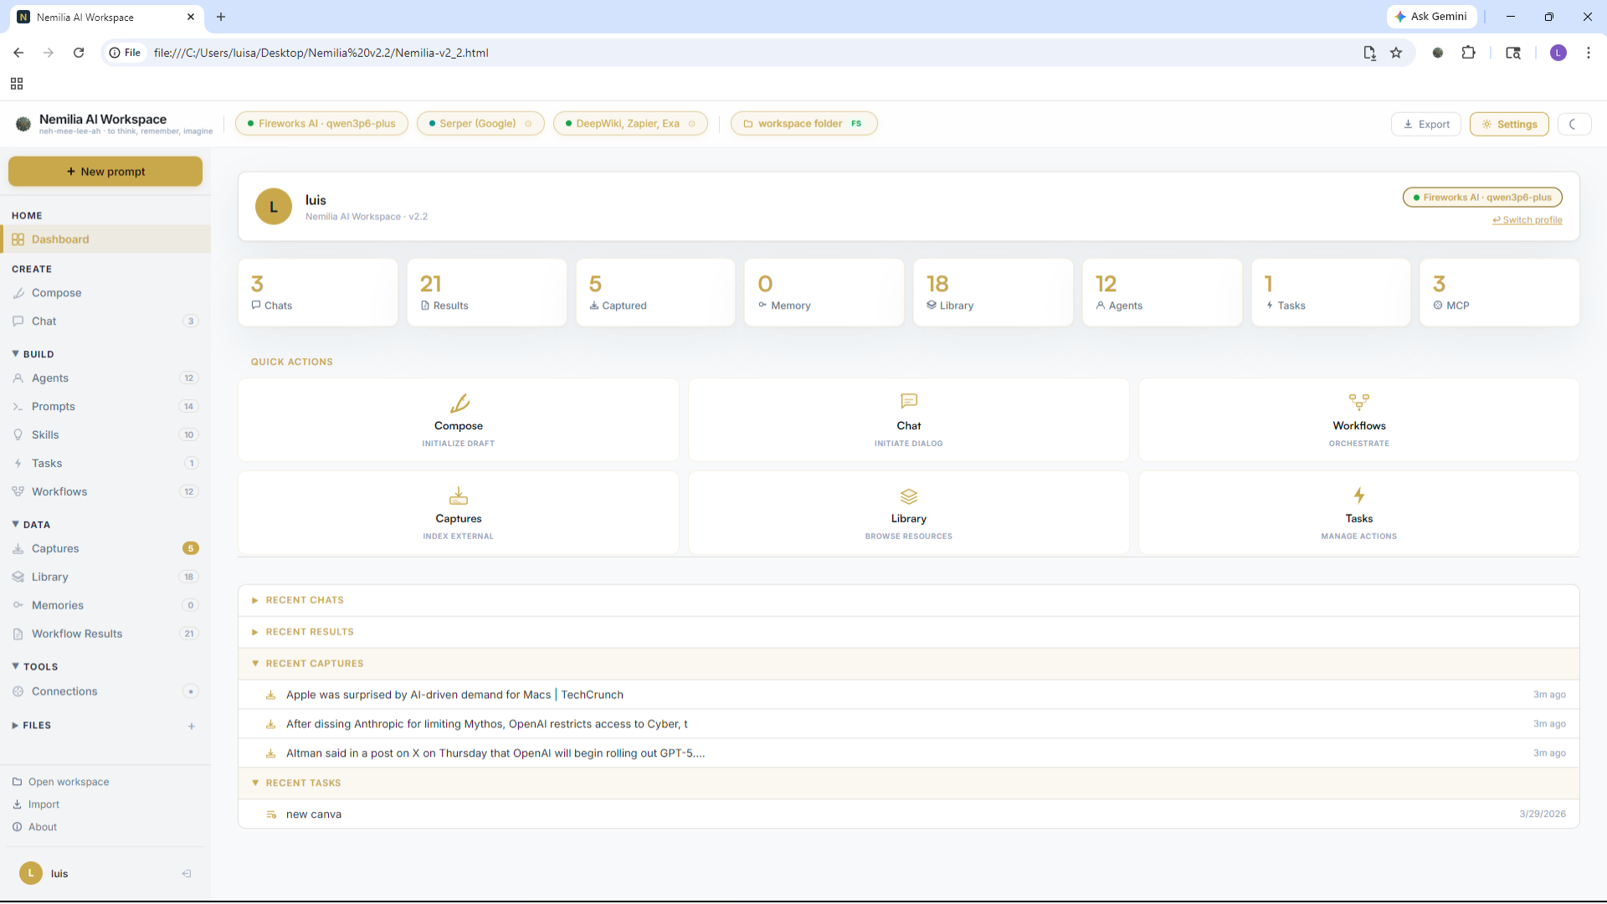Click the L avatar in profile card
Screen dimensions: 1607x904
[x=274, y=207]
